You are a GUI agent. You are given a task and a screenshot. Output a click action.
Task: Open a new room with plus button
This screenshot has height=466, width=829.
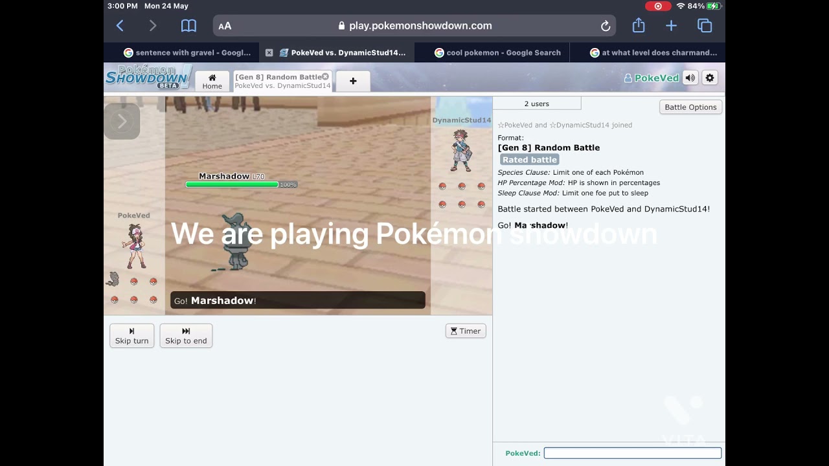tap(353, 82)
